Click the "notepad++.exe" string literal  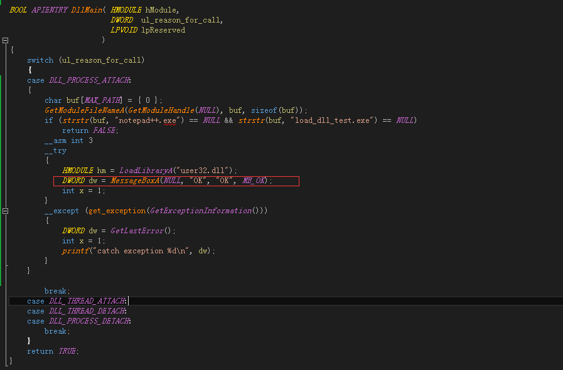click(146, 120)
